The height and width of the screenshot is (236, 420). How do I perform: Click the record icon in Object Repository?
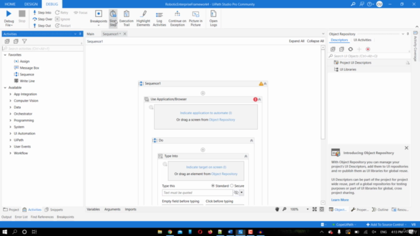tap(367, 49)
